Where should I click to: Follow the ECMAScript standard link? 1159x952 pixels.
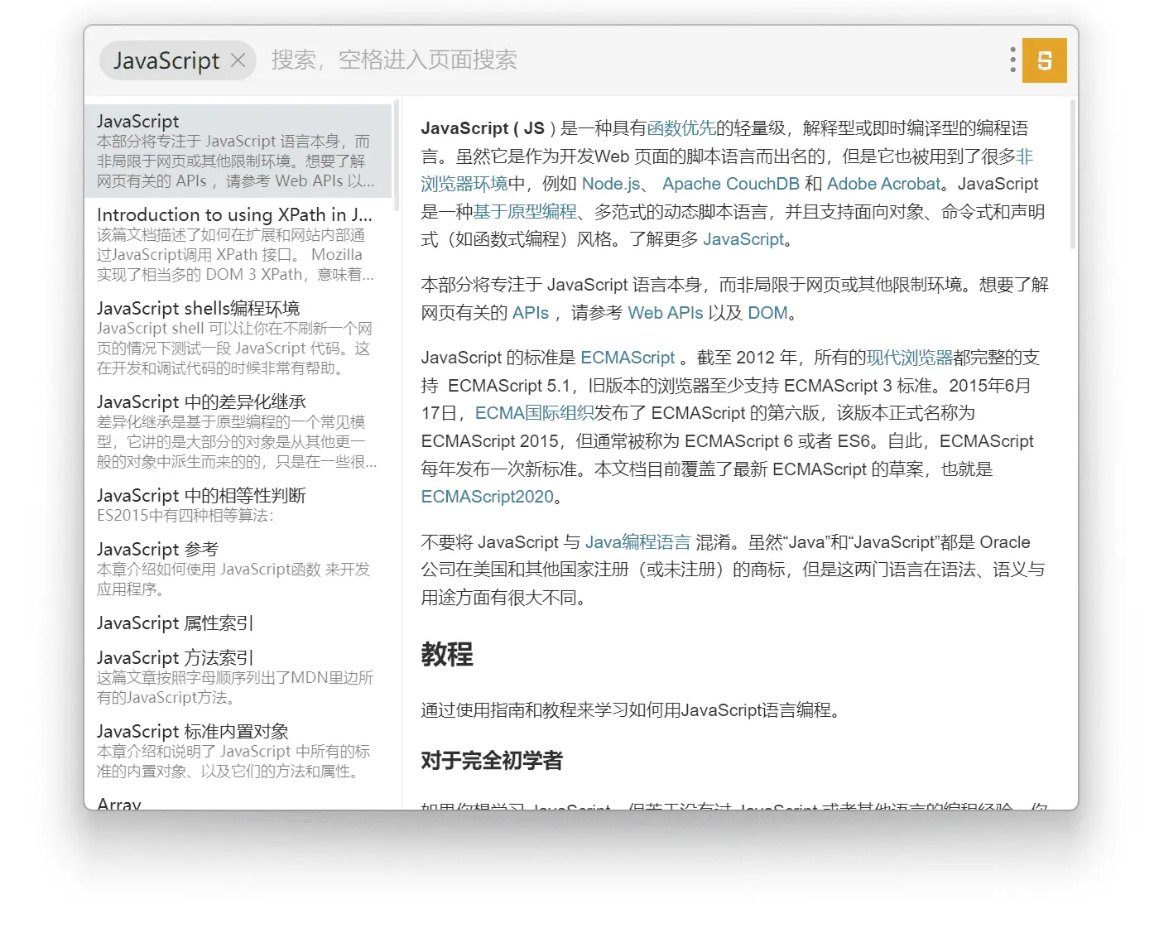[x=628, y=358]
